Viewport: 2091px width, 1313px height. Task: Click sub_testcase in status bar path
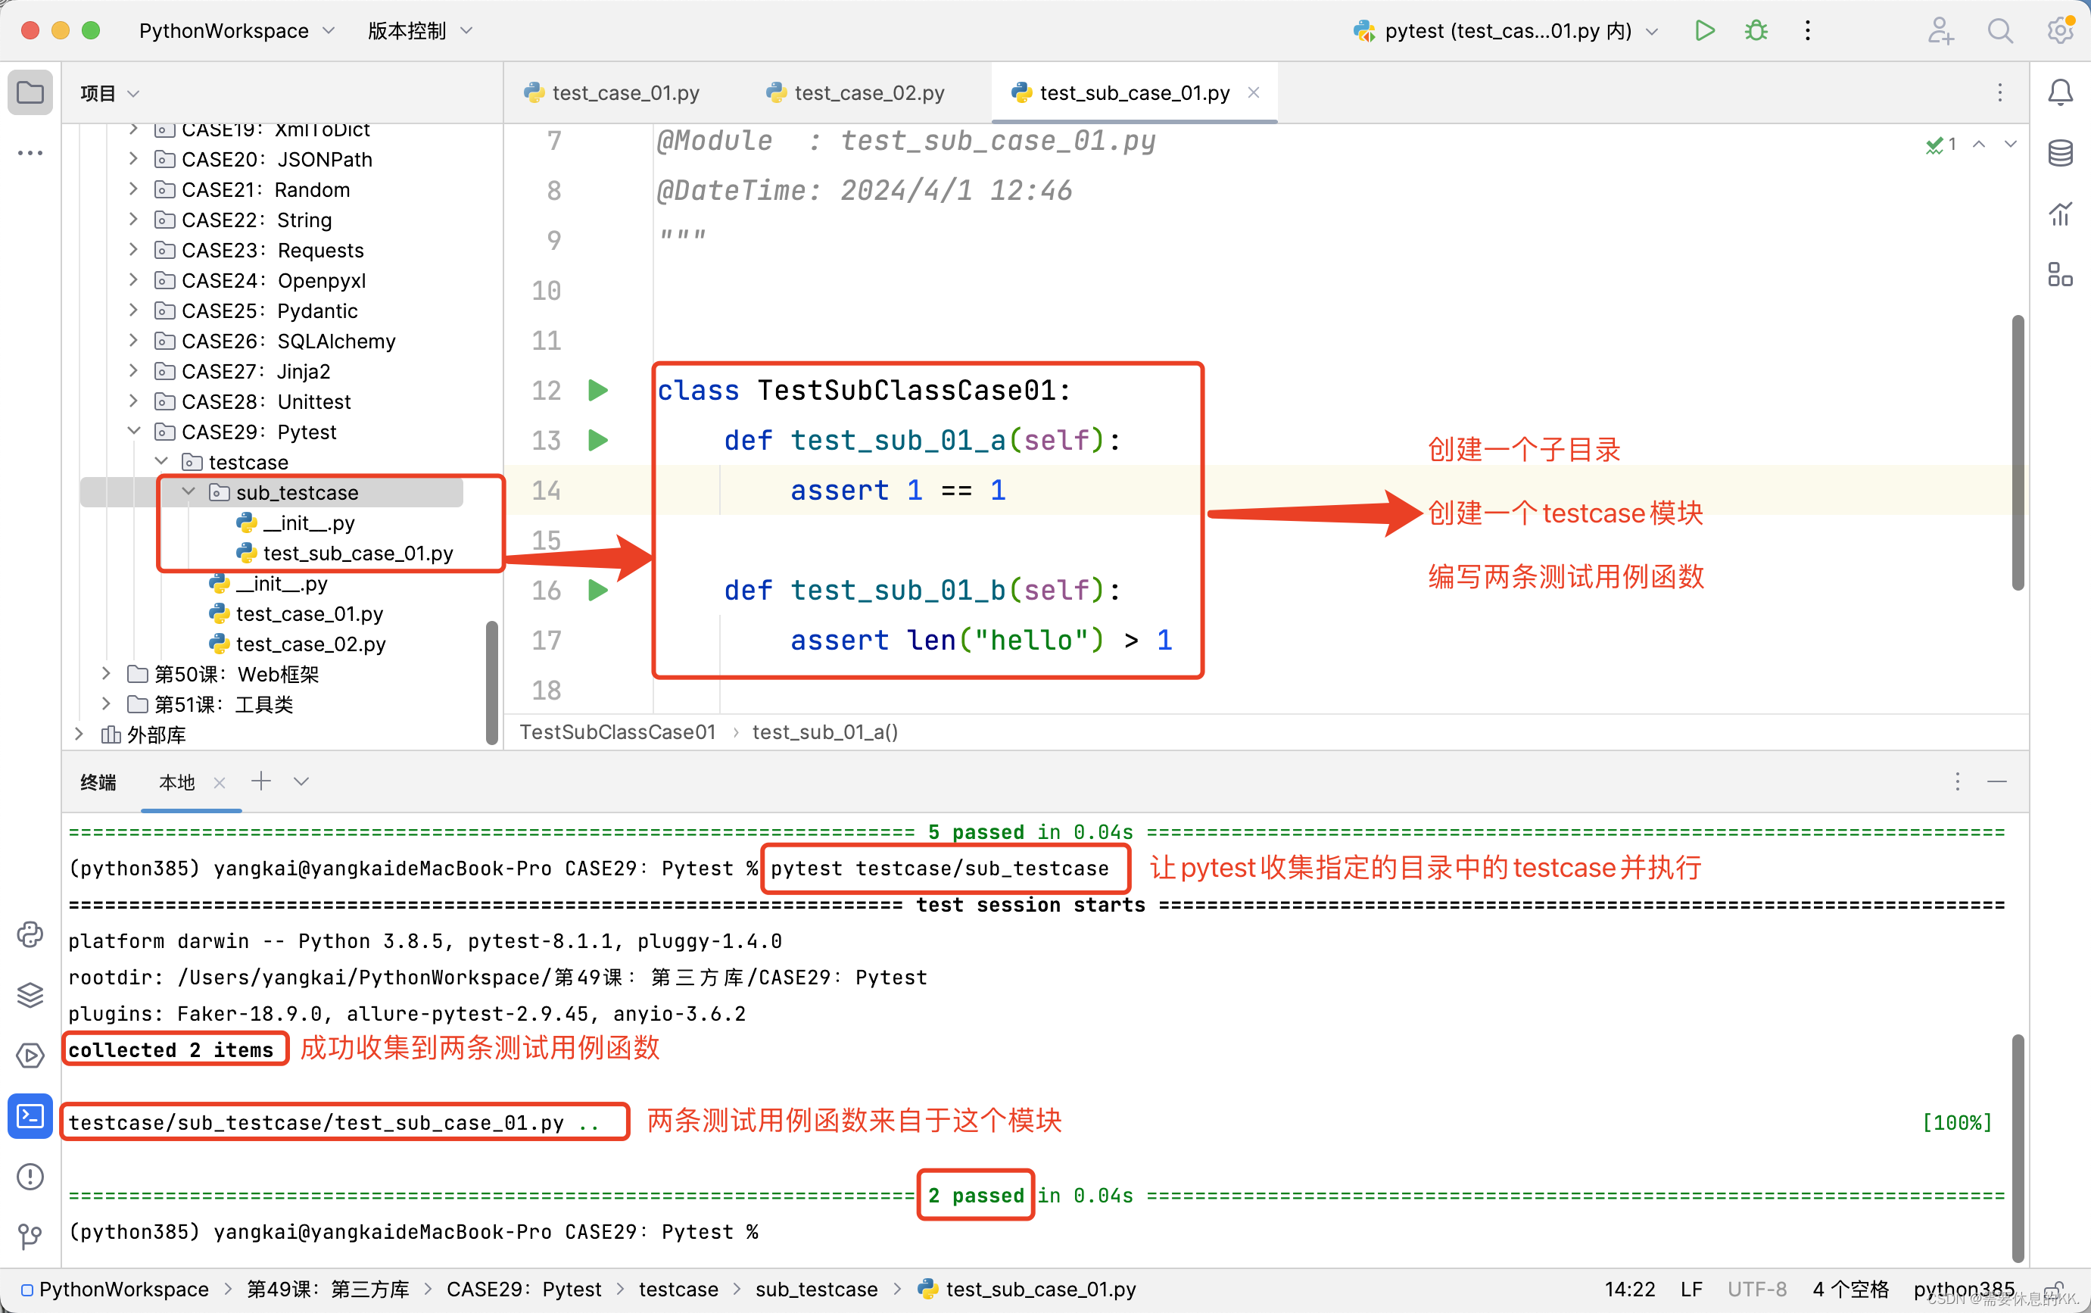[x=817, y=1290]
